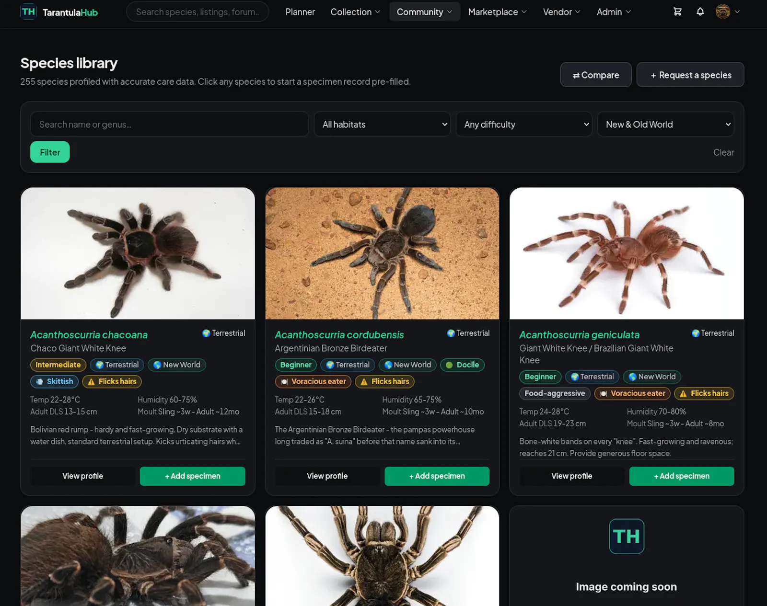
Task: Focus the top search species, listings field
Action: [x=197, y=11]
